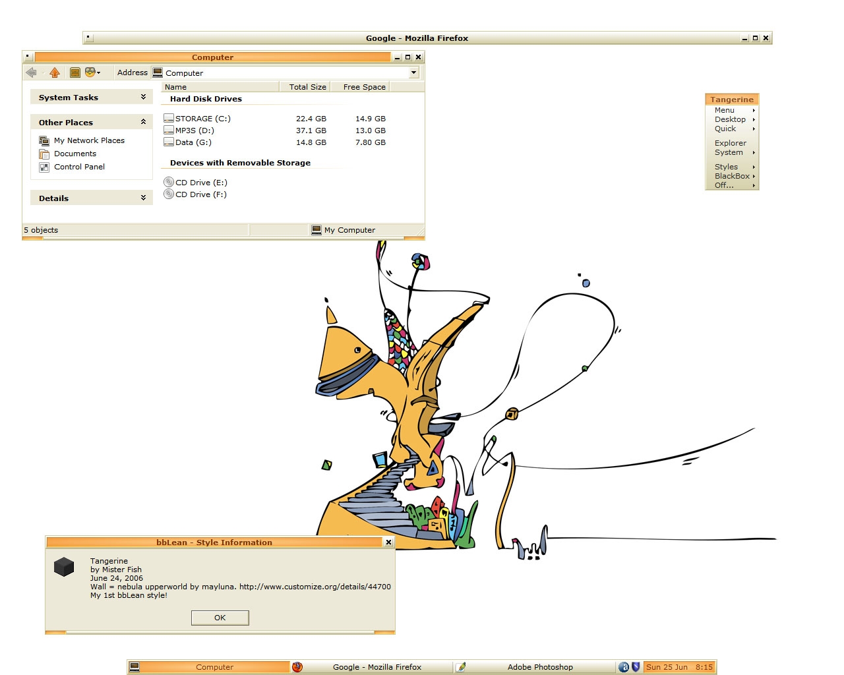Click OK in bbLean Style Information

[x=220, y=618]
